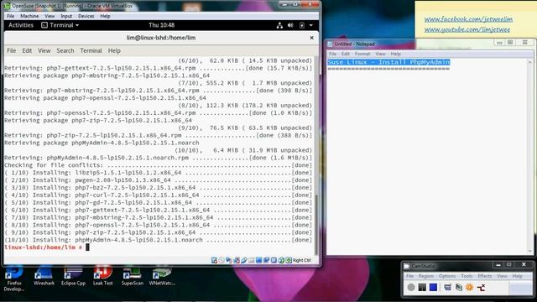Open VirtualBox Devices menu
537x302 pixels.
(86, 16)
